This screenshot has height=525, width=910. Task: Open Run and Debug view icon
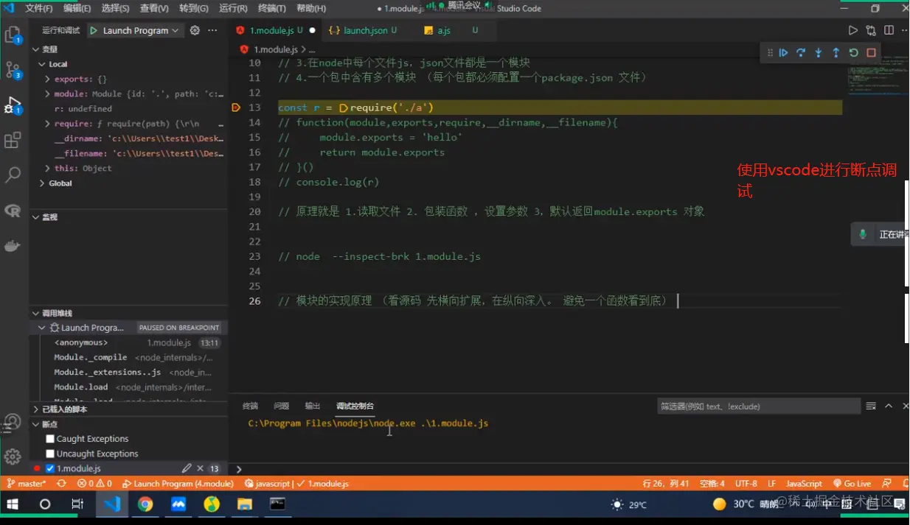click(x=13, y=105)
